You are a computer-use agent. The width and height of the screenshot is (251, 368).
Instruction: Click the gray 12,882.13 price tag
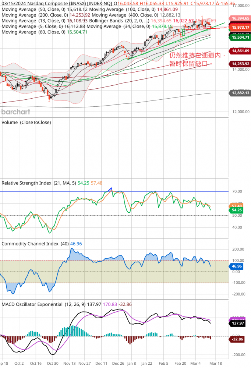click(x=240, y=93)
